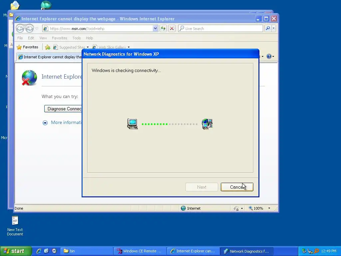The image size is (341, 256).
Task: Open the Help icon dropdown arrow
Action: [x=273, y=56]
